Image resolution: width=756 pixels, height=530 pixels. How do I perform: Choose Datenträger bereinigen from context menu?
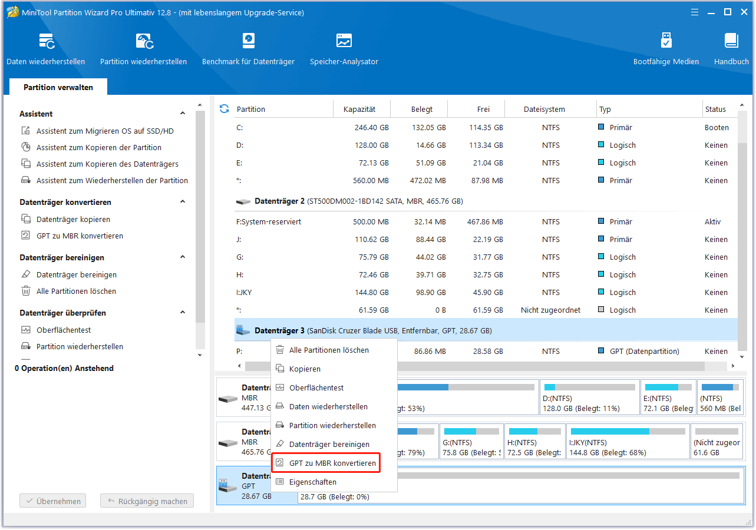[x=334, y=444]
